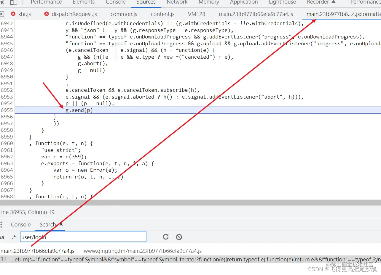The height and width of the screenshot is (275, 381).
Task: Click the www.qingting.fm file path text
Action: (x=143, y=251)
